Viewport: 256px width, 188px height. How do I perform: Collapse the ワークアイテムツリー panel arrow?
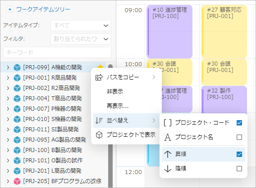(10, 9)
